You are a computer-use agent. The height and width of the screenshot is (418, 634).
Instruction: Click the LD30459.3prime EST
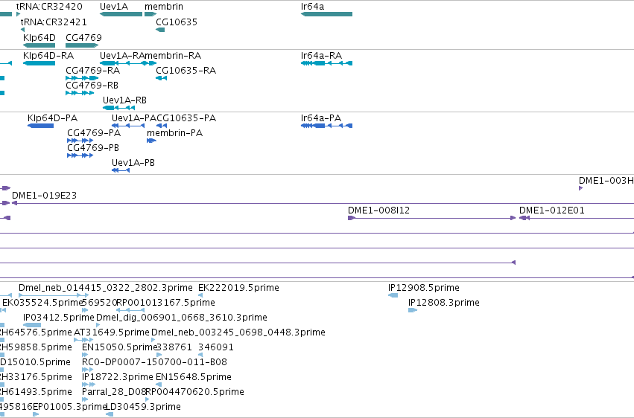[110, 414]
